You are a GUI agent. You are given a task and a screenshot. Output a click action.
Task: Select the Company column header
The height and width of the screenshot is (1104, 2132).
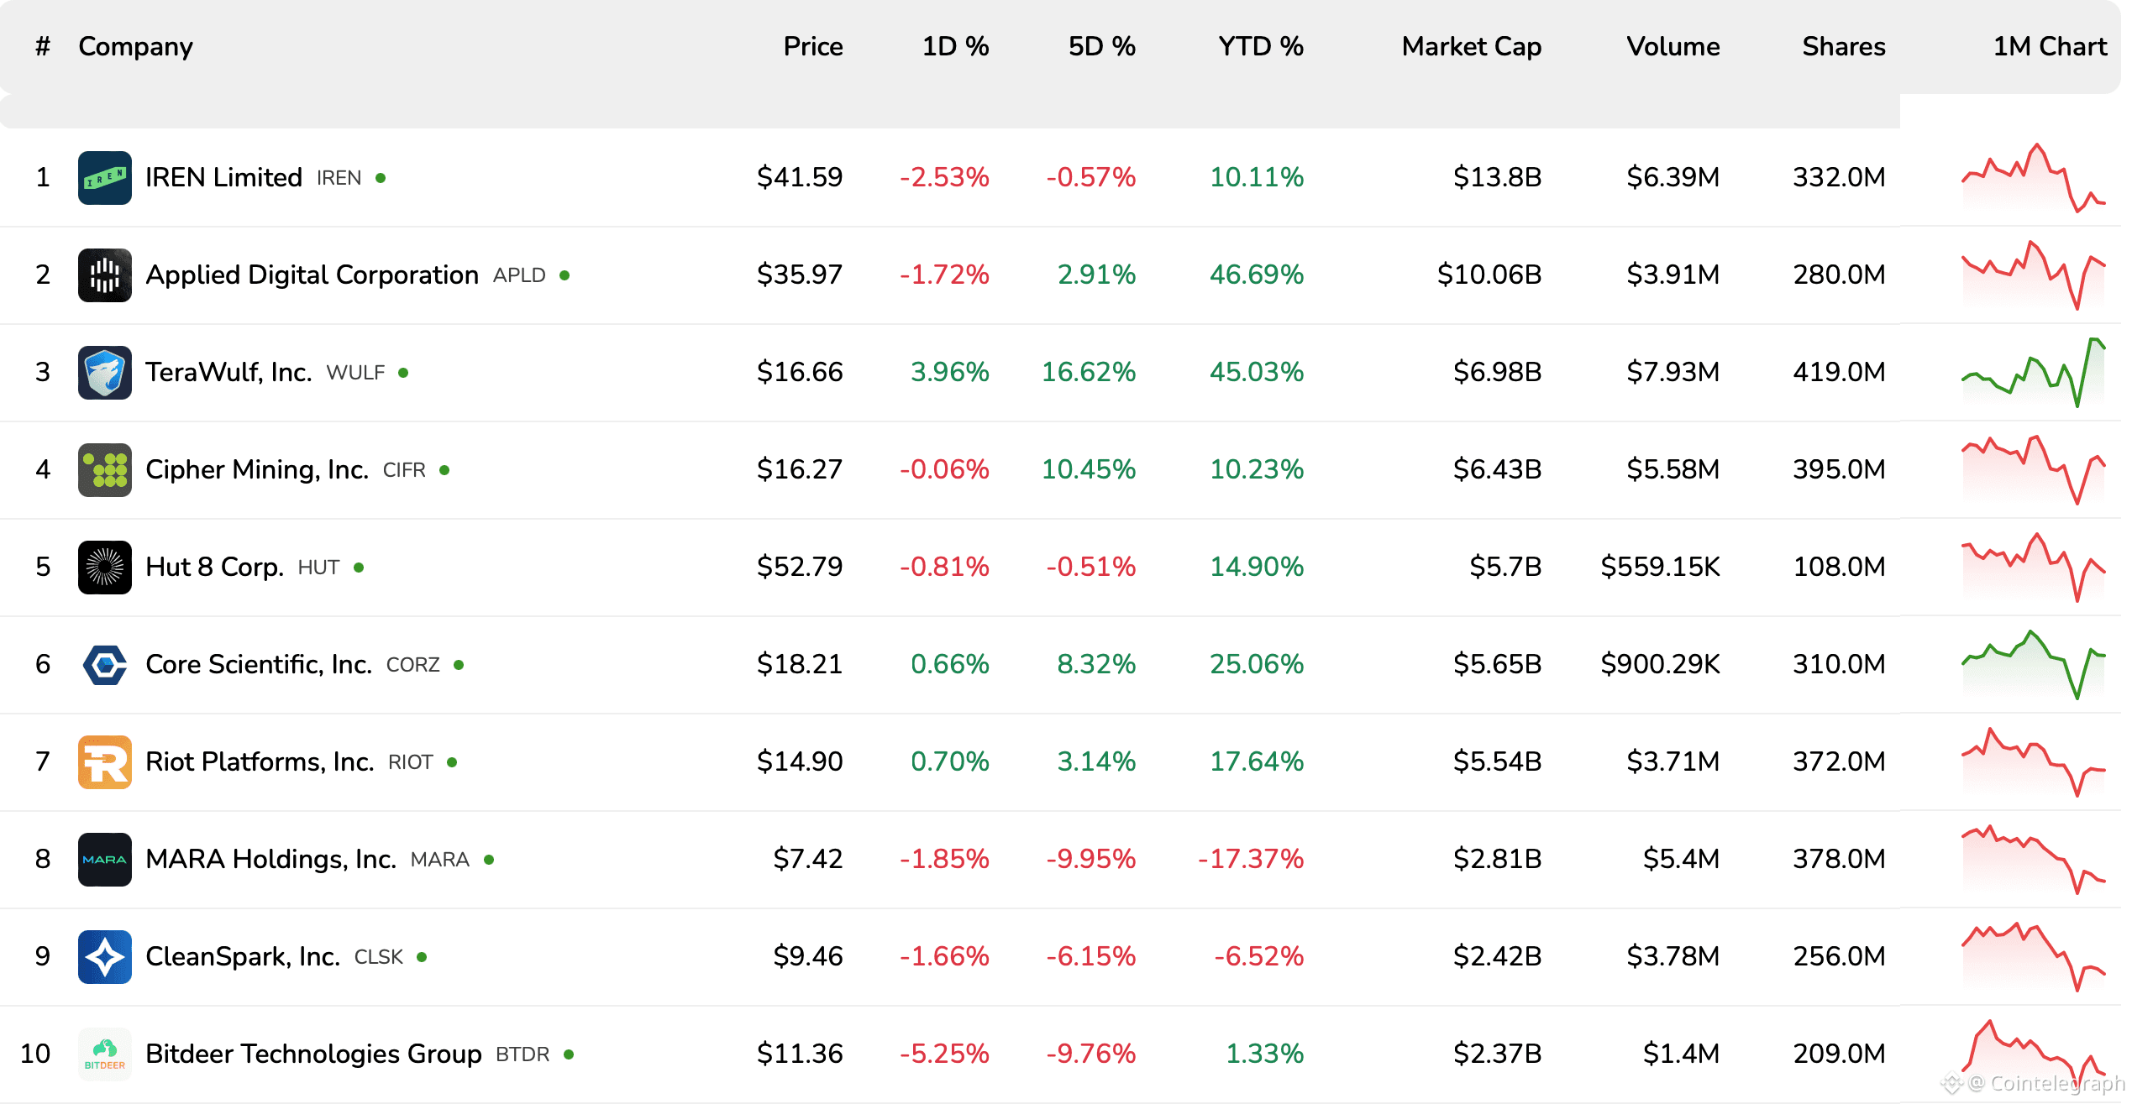point(135,46)
